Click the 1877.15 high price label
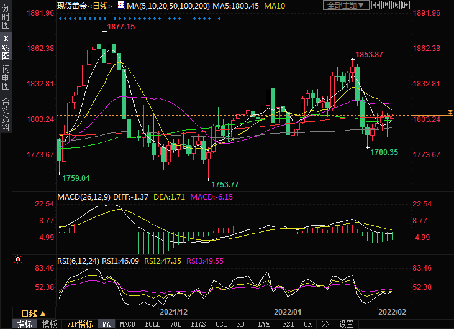 click(x=120, y=27)
